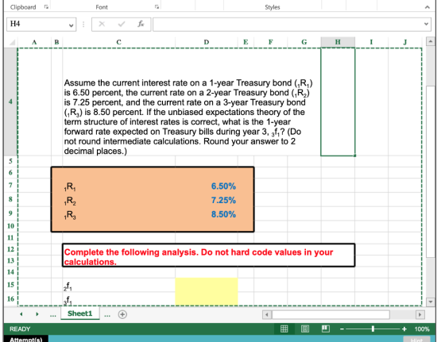445x342 pixels.
Task: Zoom in with the plus button
Action: (x=404, y=329)
